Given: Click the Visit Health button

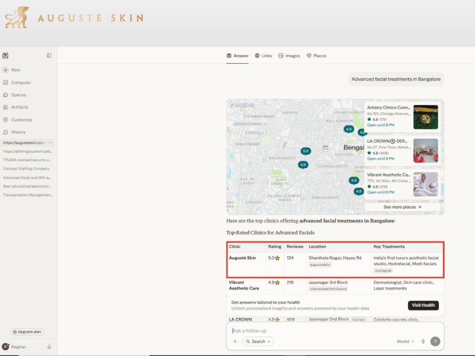Looking at the screenshot, I should [x=423, y=305].
